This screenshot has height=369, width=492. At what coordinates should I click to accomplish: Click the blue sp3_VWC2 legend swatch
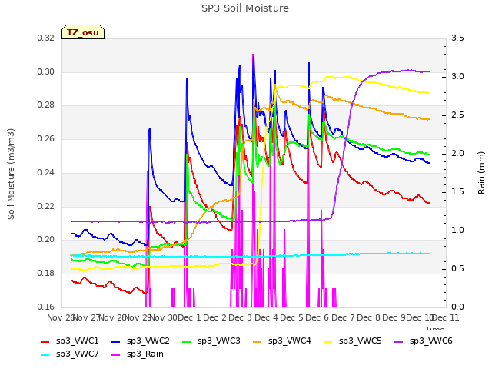[116, 341]
